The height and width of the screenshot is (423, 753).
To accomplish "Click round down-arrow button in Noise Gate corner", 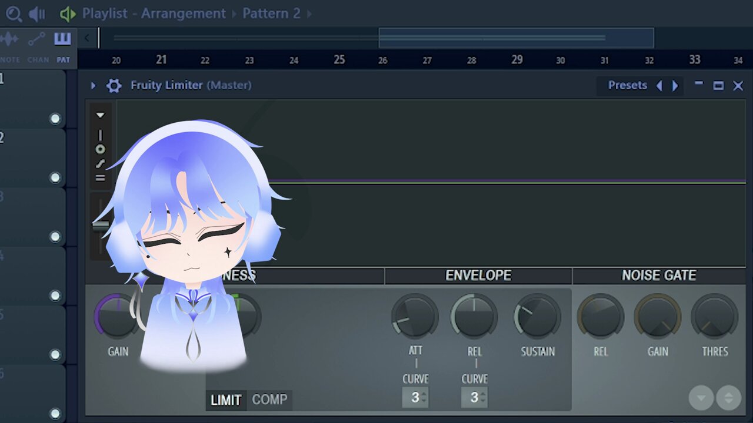I will (x=701, y=398).
